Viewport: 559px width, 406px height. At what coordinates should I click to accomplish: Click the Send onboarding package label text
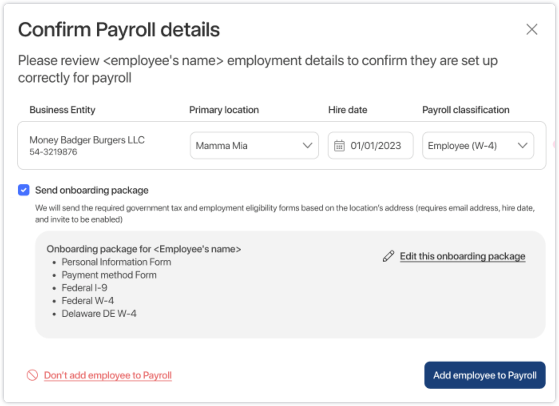92,190
